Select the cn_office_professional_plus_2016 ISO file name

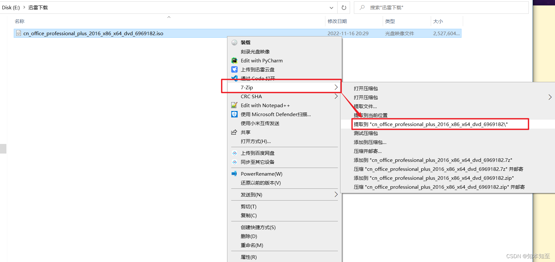point(93,33)
